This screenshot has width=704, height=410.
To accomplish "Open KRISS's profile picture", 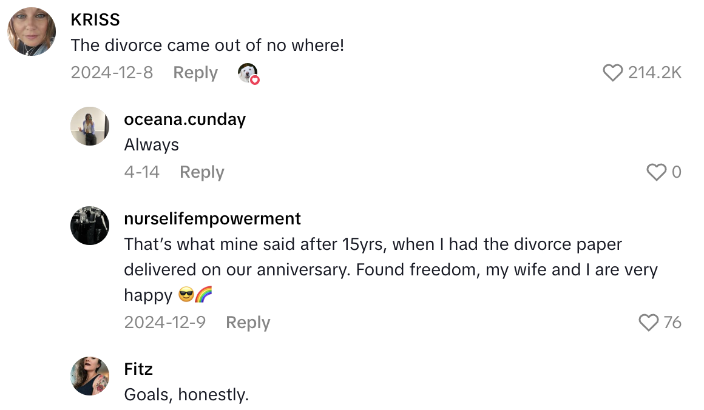I will tap(32, 32).
